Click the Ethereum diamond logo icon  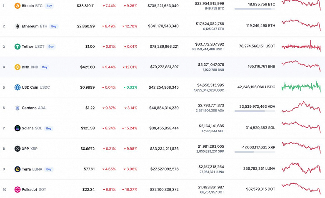[x=17, y=26]
